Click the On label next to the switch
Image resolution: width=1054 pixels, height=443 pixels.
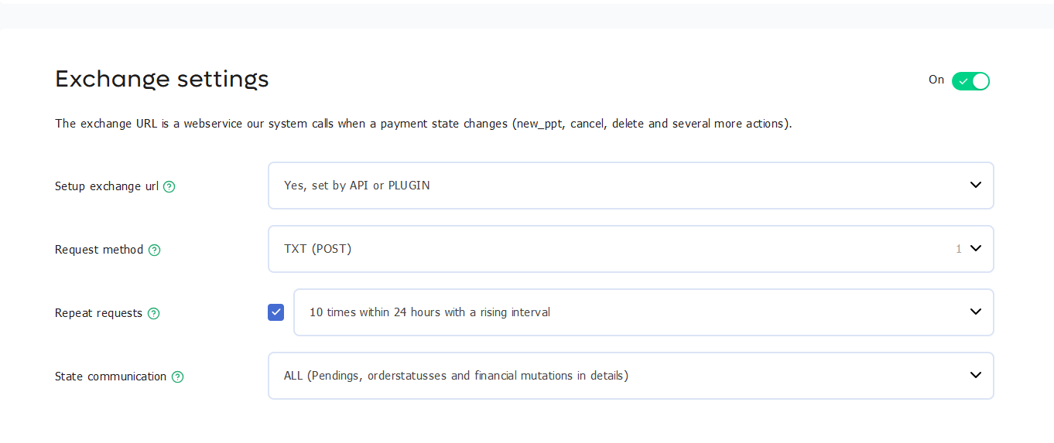pos(936,80)
